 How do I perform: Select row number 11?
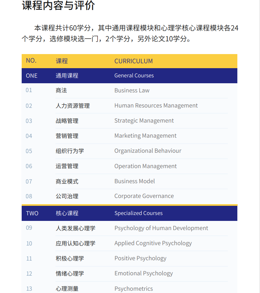coord(29,259)
